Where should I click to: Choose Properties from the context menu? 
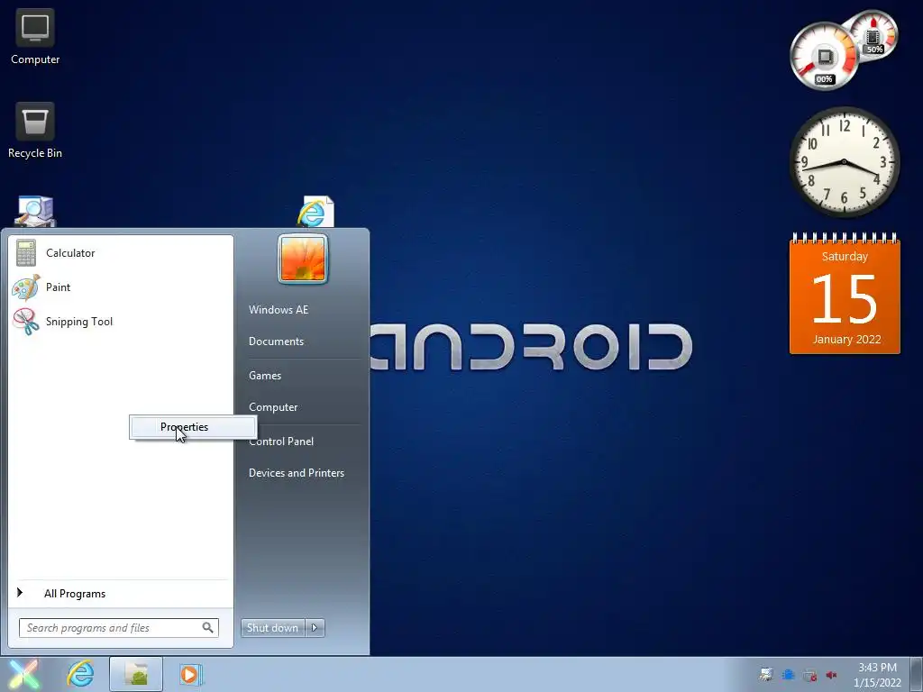tap(193, 427)
